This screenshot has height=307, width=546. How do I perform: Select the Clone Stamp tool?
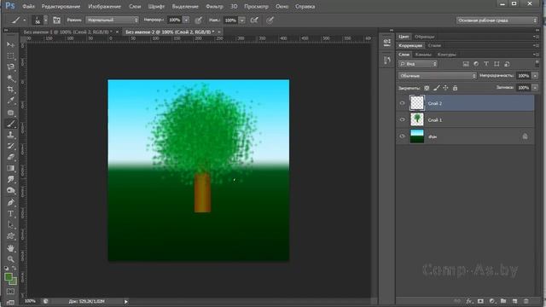point(10,135)
